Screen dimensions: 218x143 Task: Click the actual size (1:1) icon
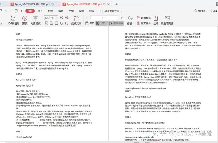pos(46,23)
